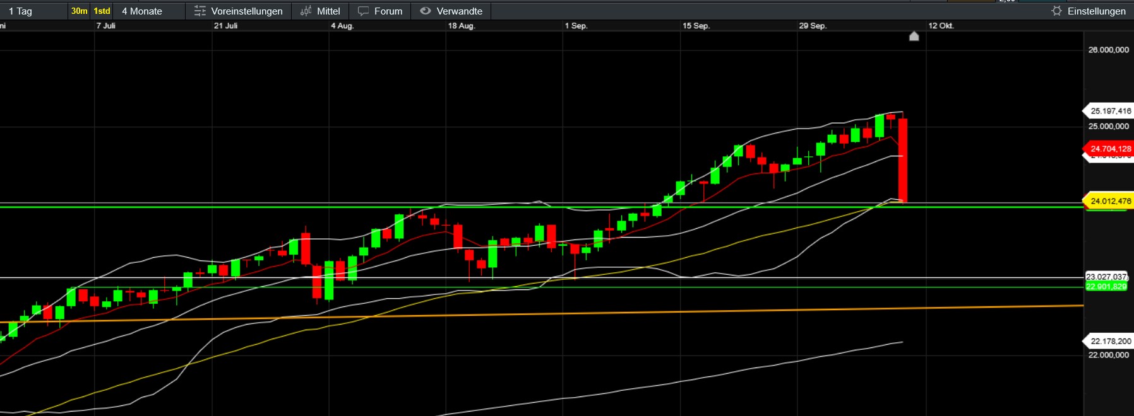Select the 1std quick interval
Screen dimensions: 1134x416
click(102, 11)
